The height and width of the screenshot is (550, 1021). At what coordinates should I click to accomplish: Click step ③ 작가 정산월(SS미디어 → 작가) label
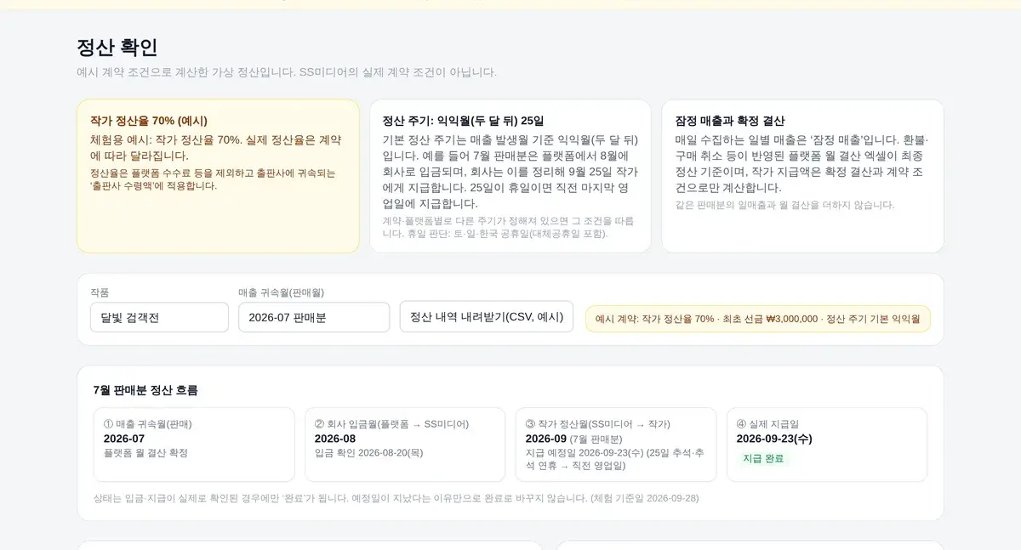(598, 424)
